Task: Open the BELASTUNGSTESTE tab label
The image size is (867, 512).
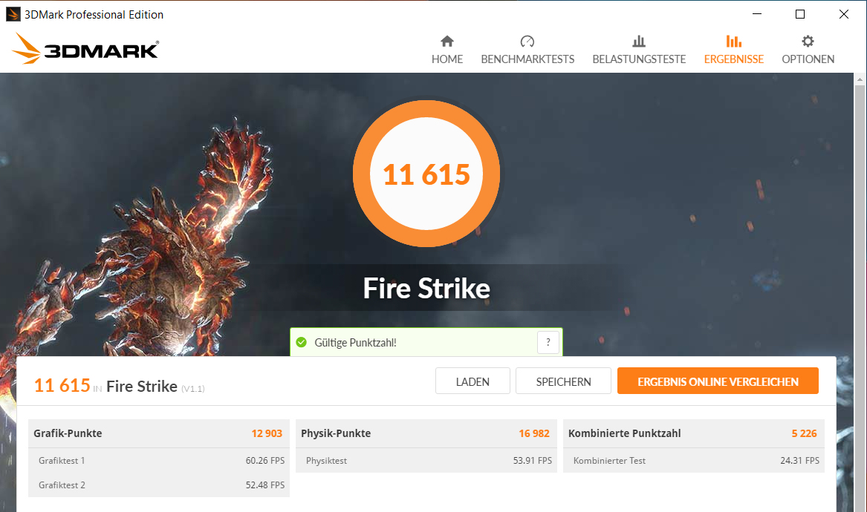Action: 639,59
